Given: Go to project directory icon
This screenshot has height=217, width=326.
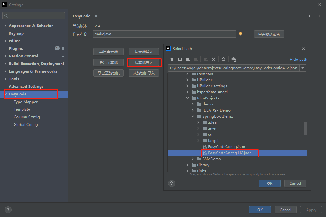Looking at the screenshot, I should point(188,60).
